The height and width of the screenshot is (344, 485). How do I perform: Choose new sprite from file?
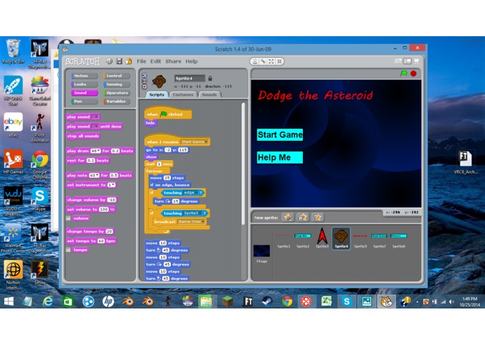pos(302,217)
